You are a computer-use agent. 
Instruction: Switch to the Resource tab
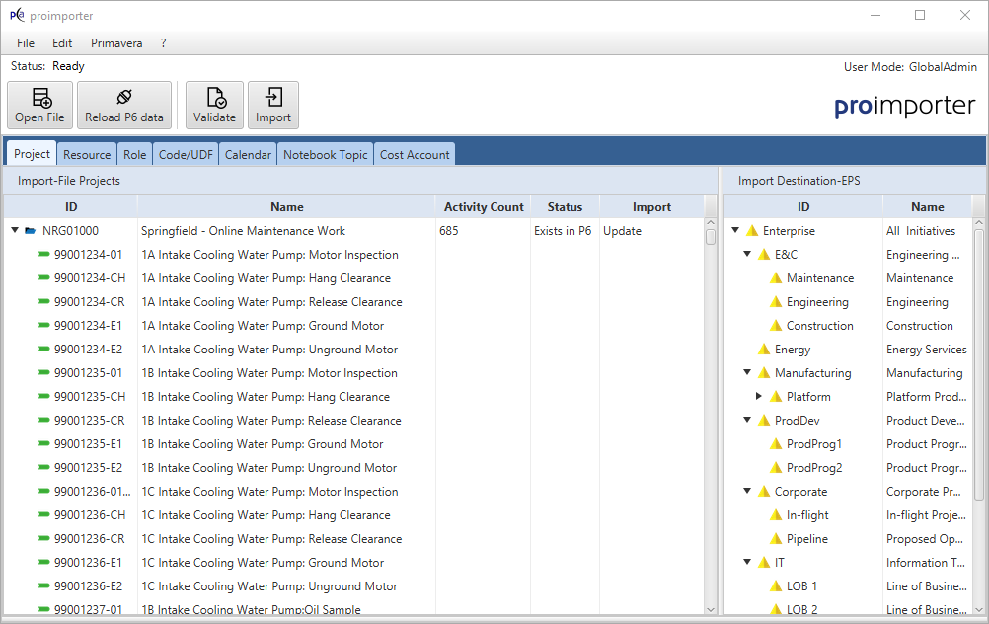coord(87,154)
